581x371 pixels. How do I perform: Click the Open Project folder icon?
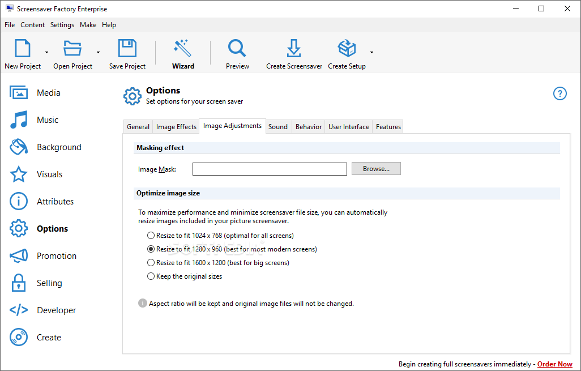(72, 48)
